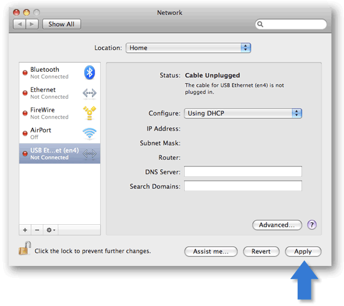Screen dimensions: 344x306
Task: Click the 'Router:' label
Action: (x=169, y=157)
